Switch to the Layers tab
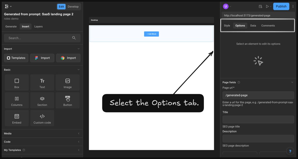 tap(38, 27)
